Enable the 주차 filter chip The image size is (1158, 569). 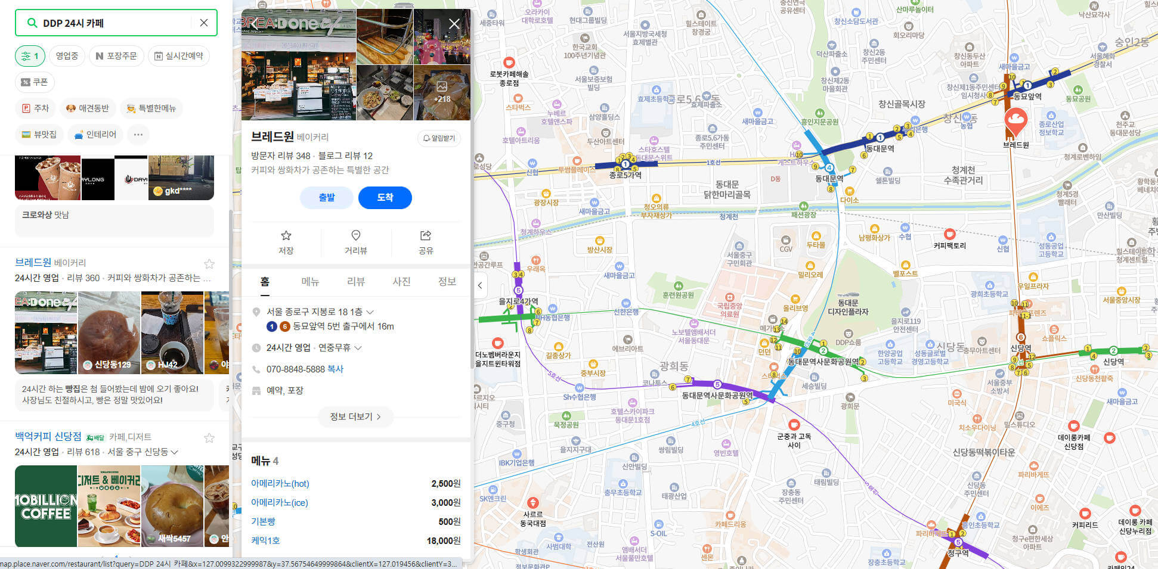coord(35,108)
